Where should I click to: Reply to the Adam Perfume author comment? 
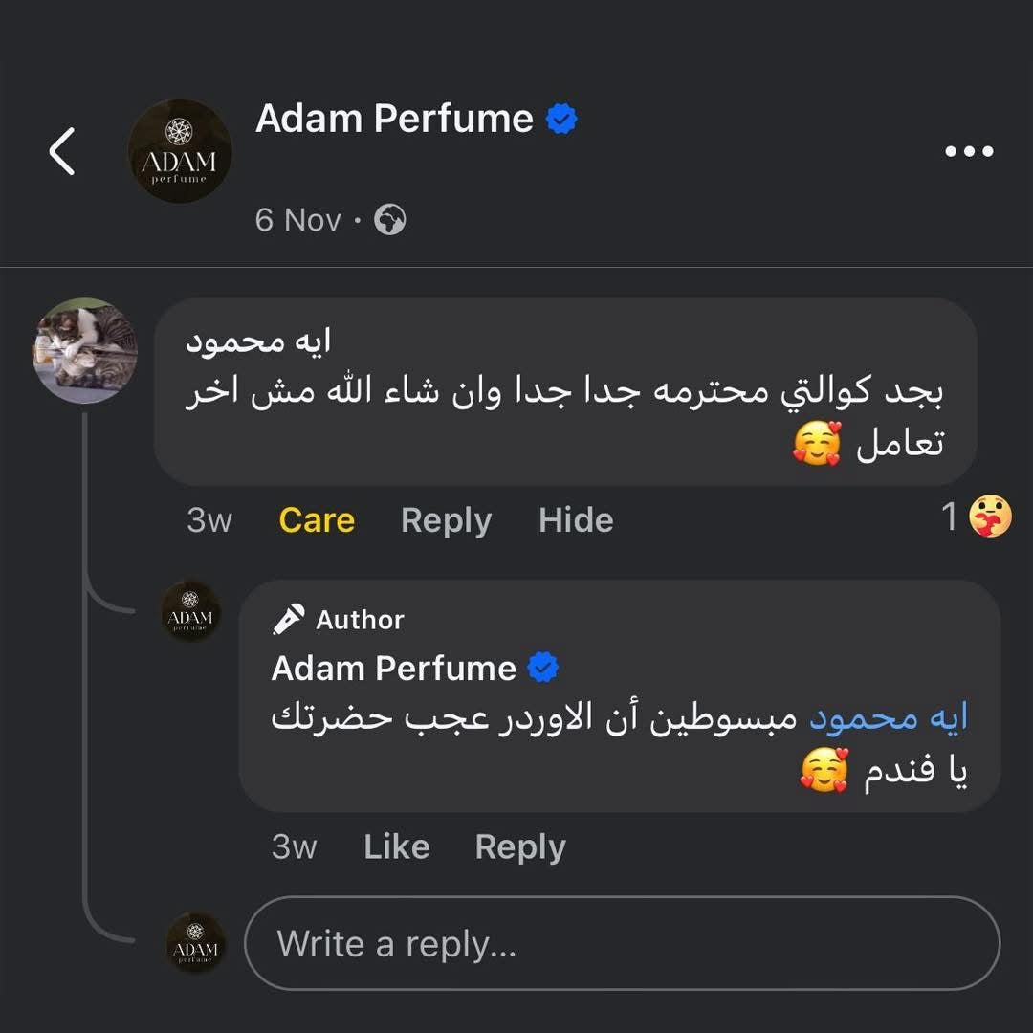[x=520, y=846]
